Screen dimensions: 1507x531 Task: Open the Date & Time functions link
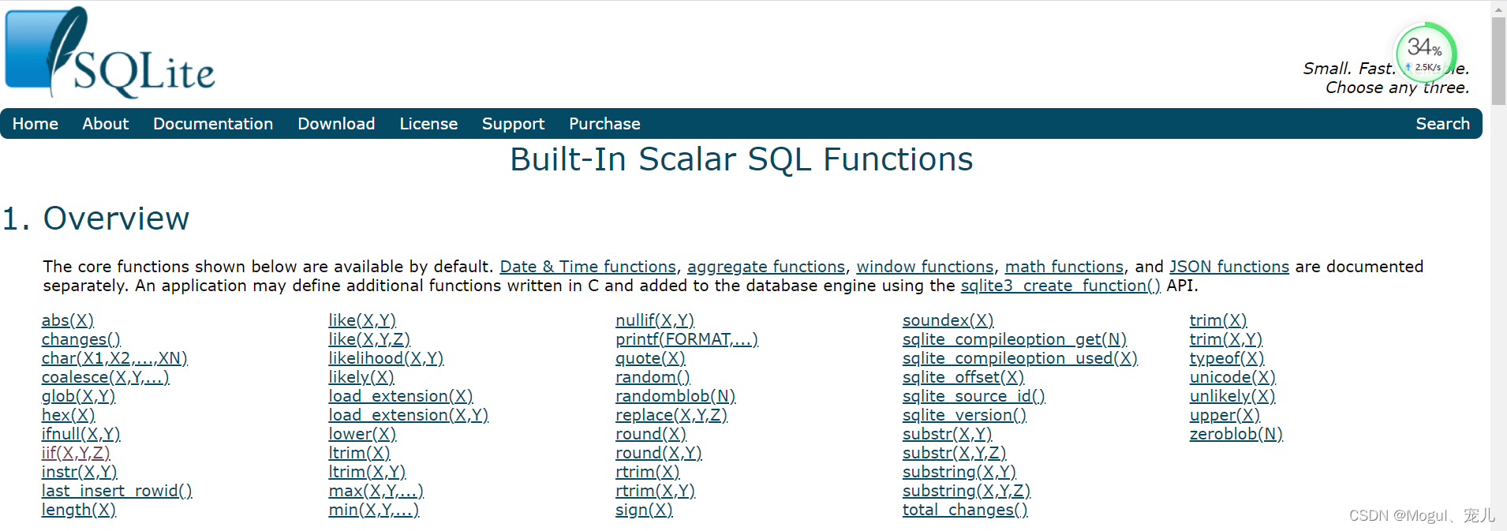(x=588, y=267)
